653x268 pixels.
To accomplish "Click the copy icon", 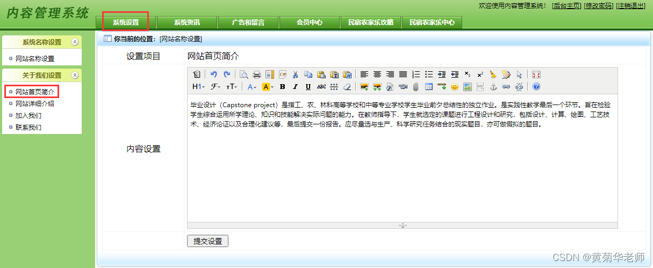I will pyautogui.click(x=308, y=75).
